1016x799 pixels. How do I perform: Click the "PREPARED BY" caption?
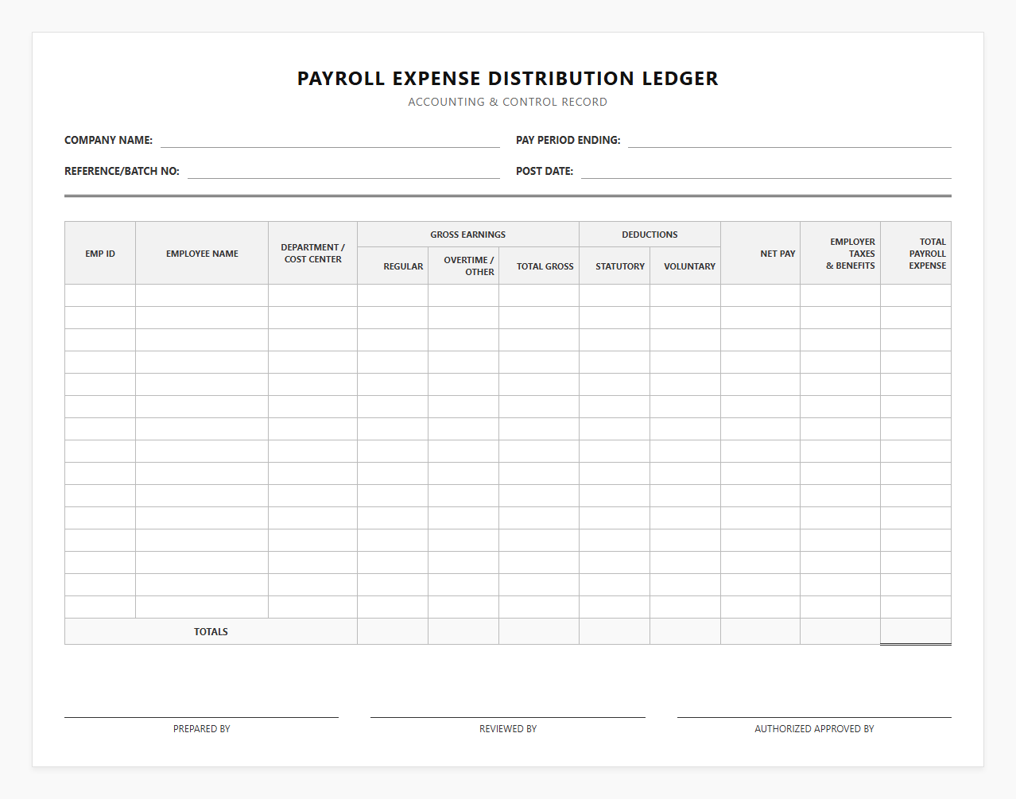(x=202, y=729)
